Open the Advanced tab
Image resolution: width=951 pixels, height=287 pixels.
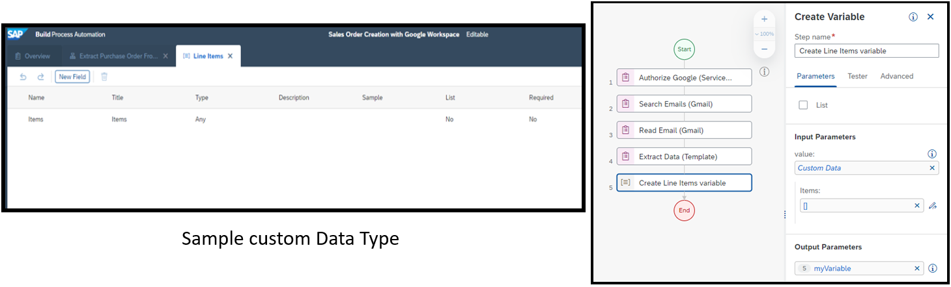[x=896, y=76]
